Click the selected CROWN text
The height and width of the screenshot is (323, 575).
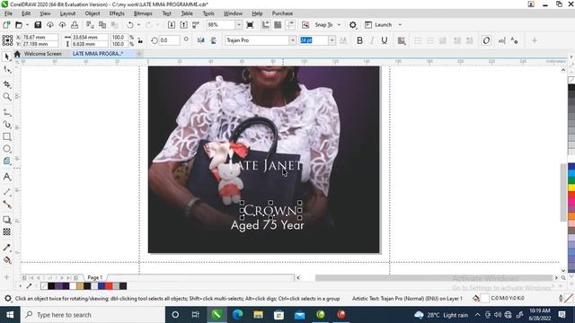[x=270, y=211]
